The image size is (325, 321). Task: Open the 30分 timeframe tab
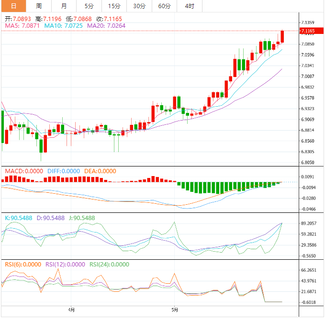tap(139, 6)
